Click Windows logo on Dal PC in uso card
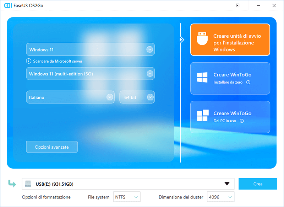This screenshot has width=284, height=207. [x=203, y=115]
